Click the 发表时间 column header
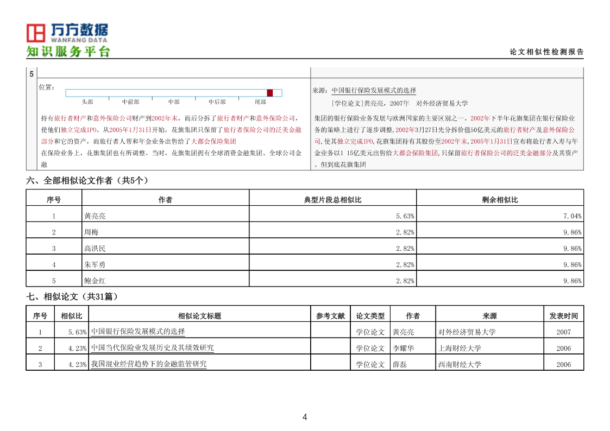Image resolution: width=610 pixels, height=431 pixels. 564,316
